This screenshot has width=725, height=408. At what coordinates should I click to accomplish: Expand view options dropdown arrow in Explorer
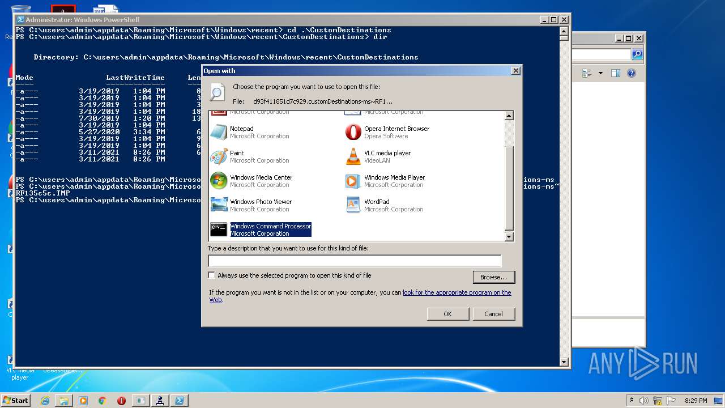point(600,73)
